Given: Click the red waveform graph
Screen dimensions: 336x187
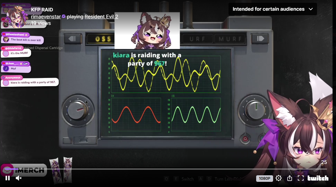Looking at the screenshot, I should coord(136,115).
